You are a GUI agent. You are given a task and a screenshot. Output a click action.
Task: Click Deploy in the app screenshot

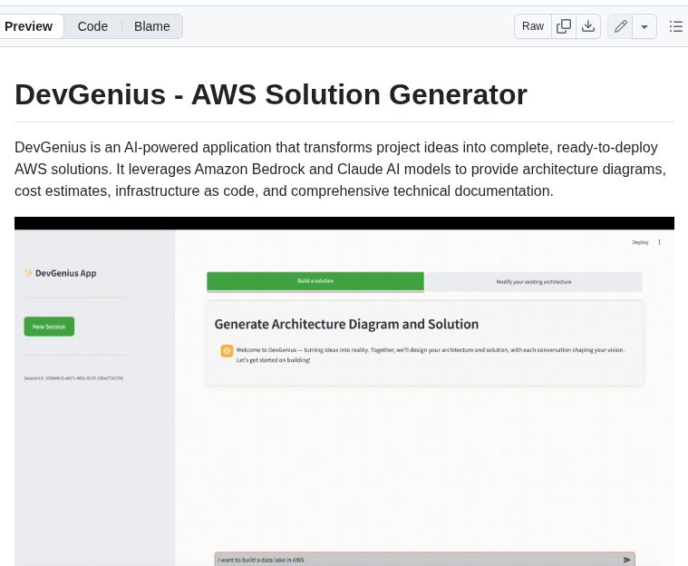tap(640, 242)
